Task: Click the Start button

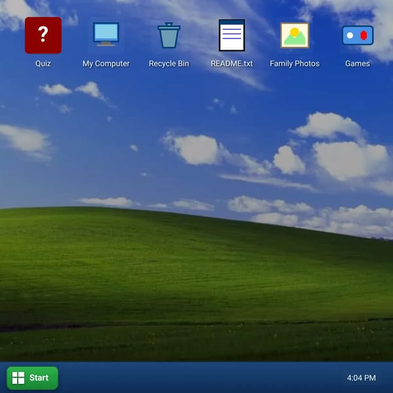Action: [x=33, y=378]
